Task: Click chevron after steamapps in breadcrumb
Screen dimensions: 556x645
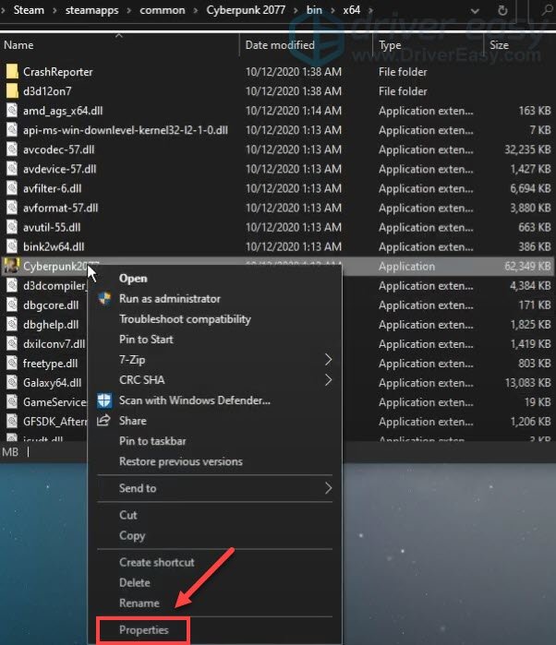Action: coord(129,10)
